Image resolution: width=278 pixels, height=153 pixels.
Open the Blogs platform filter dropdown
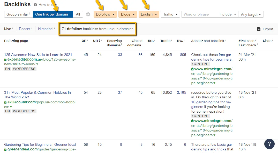tap(128, 14)
